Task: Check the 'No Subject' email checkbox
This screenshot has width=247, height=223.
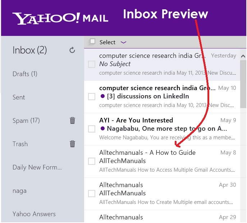Action: click(92, 64)
